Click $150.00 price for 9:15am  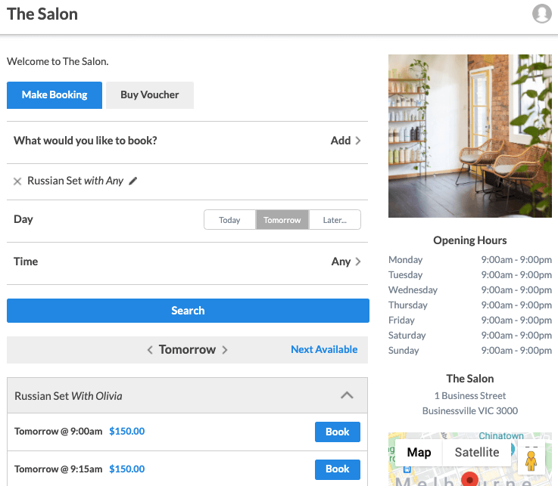click(126, 469)
